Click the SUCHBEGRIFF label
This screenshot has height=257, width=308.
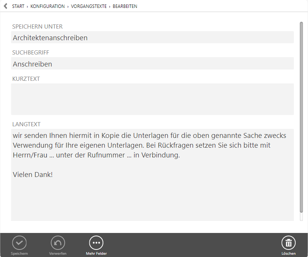coord(30,53)
